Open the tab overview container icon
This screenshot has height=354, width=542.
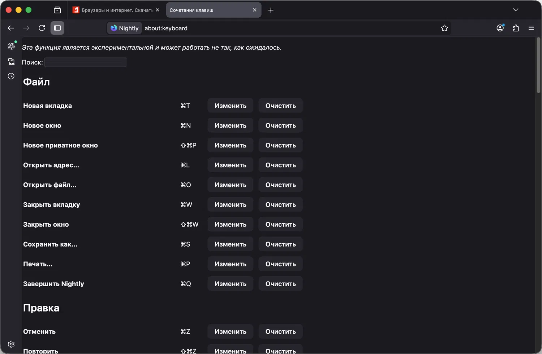click(x=57, y=10)
